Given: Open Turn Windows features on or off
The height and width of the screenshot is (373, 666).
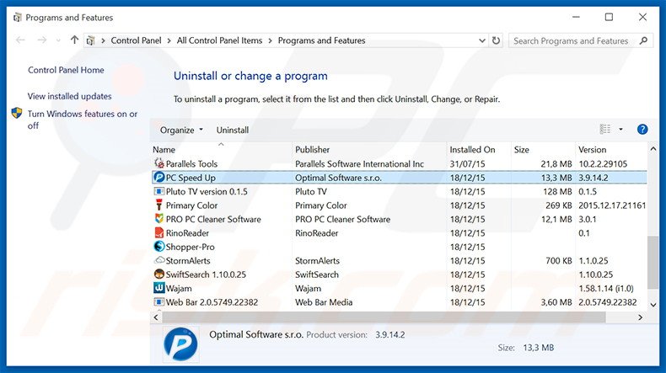Looking at the screenshot, I should coord(83,120).
